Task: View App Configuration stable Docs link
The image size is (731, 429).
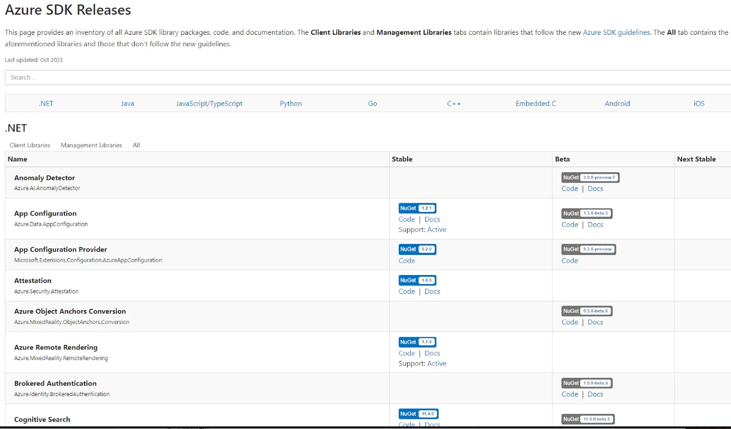Action: 432,219
